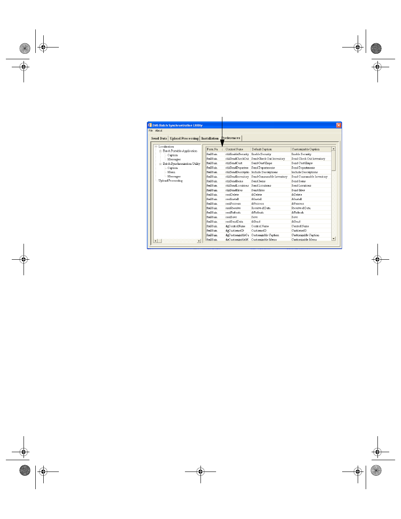
Task: Open the File menu
Action: coord(150,131)
